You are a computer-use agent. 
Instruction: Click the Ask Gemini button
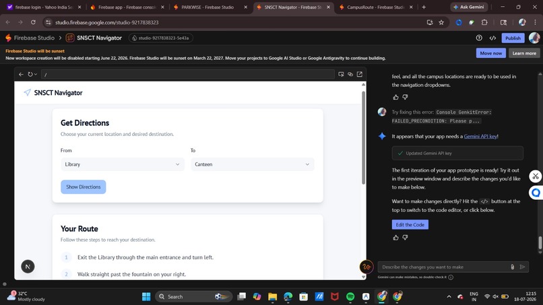pos(469,7)
